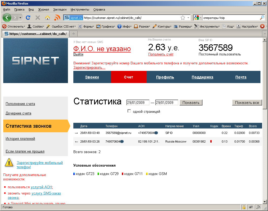Open the Файл menu
268x211 pixels.
click(7, 9)
